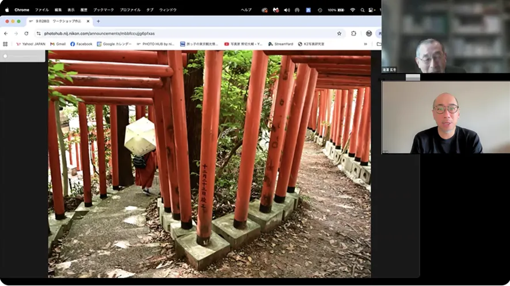Open the 履歴 menu
This screenshot has width=510, height=286.
[x=84, y=10]
